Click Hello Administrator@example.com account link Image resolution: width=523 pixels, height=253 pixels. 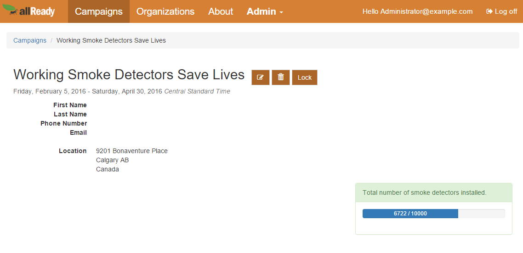pos(417,11)
